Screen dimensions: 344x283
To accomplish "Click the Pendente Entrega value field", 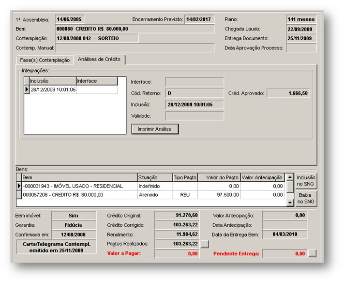I will (x=284, y=253).
